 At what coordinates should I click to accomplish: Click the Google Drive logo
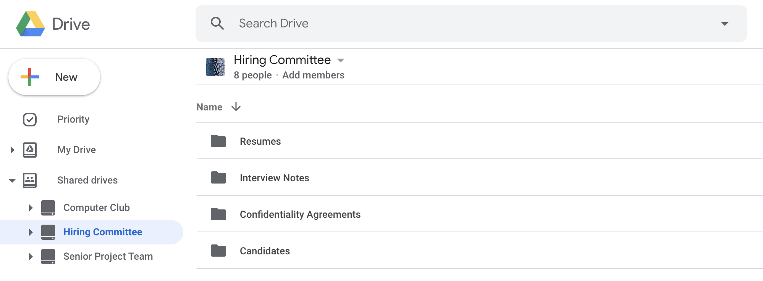tap(31, 24)
